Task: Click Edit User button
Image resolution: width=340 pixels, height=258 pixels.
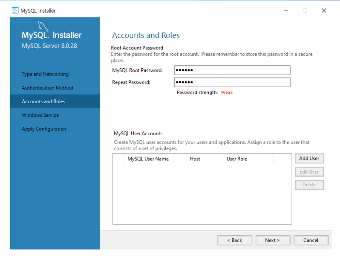Action: click(x=309, y=171)
